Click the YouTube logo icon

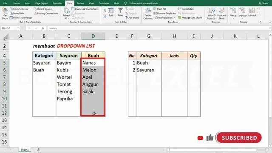pos(200,138)
